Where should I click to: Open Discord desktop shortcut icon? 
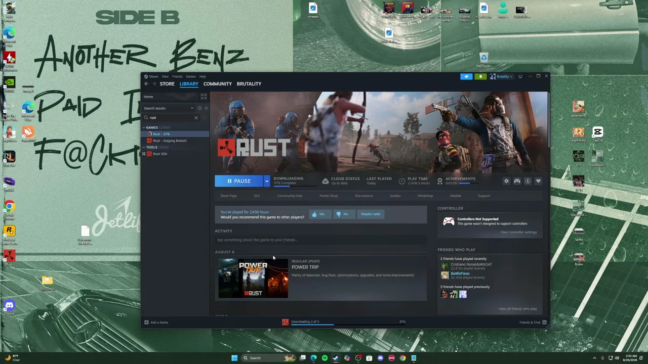(x=9, y=307)
